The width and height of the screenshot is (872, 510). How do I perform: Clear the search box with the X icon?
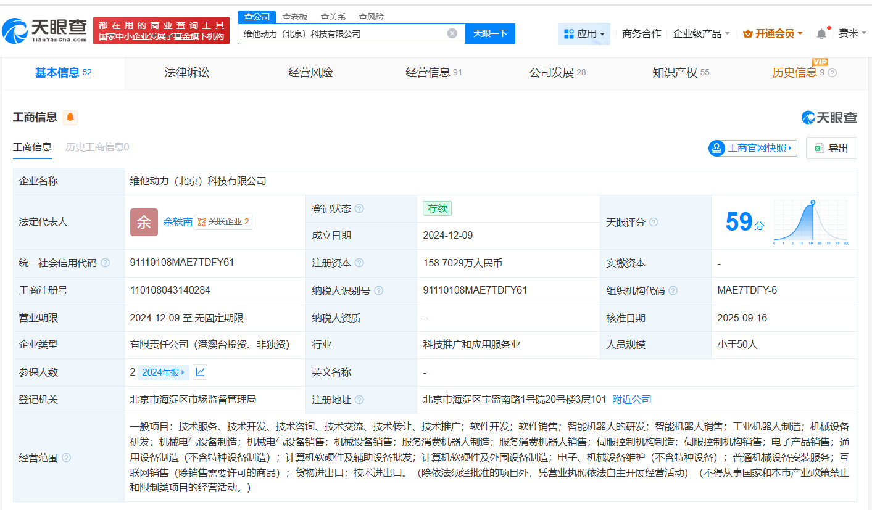[x=452, y=33]
